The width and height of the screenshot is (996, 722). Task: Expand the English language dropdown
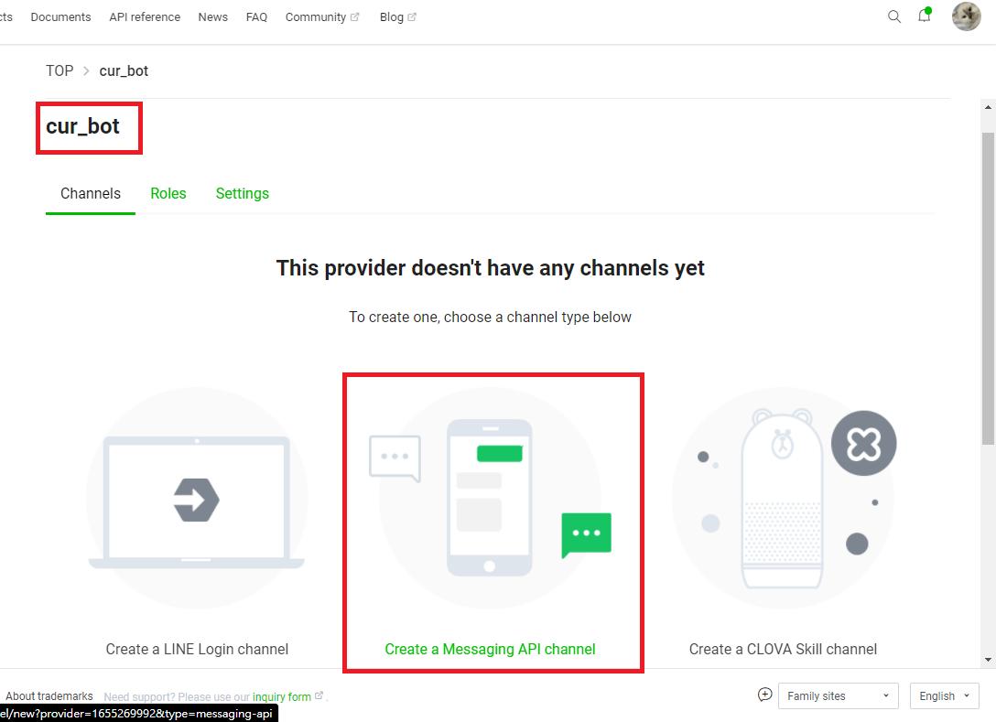[x=945, y=696]
